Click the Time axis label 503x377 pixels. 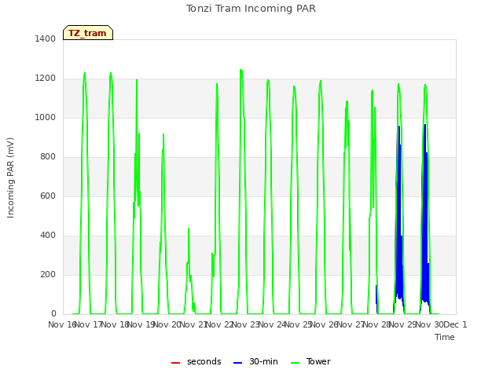point(445,337)
